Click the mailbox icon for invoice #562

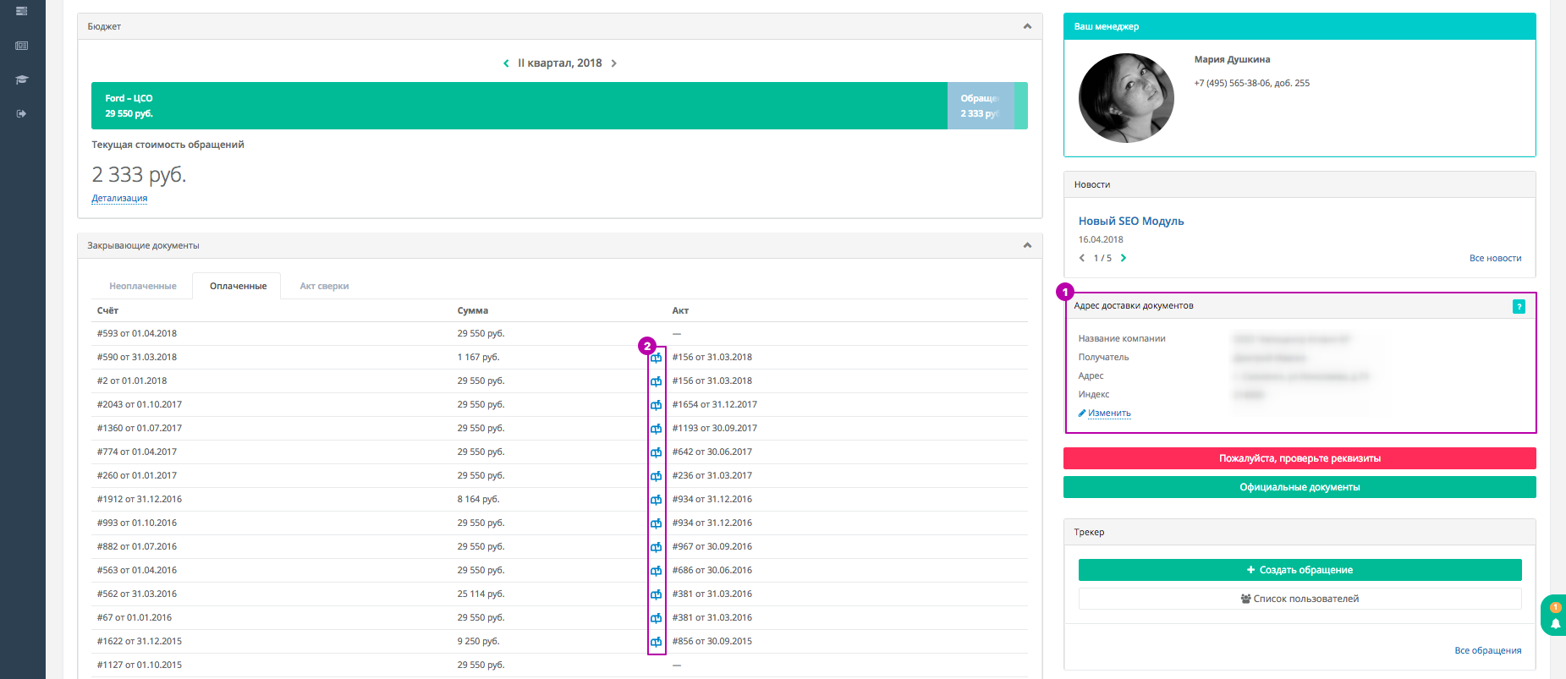coord(656,594)
